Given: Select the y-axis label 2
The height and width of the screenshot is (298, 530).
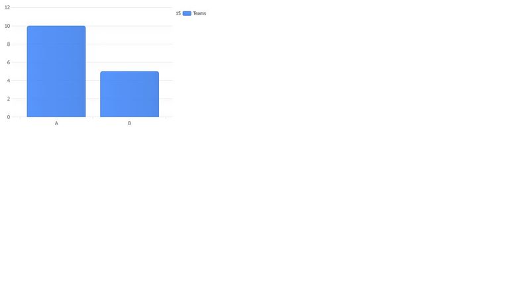Looking at the screenshot, I should 9,99.
